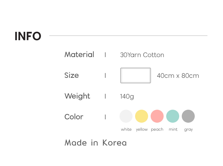
Task: Click the "gray" caption text
Action: [x=189, y=129]
